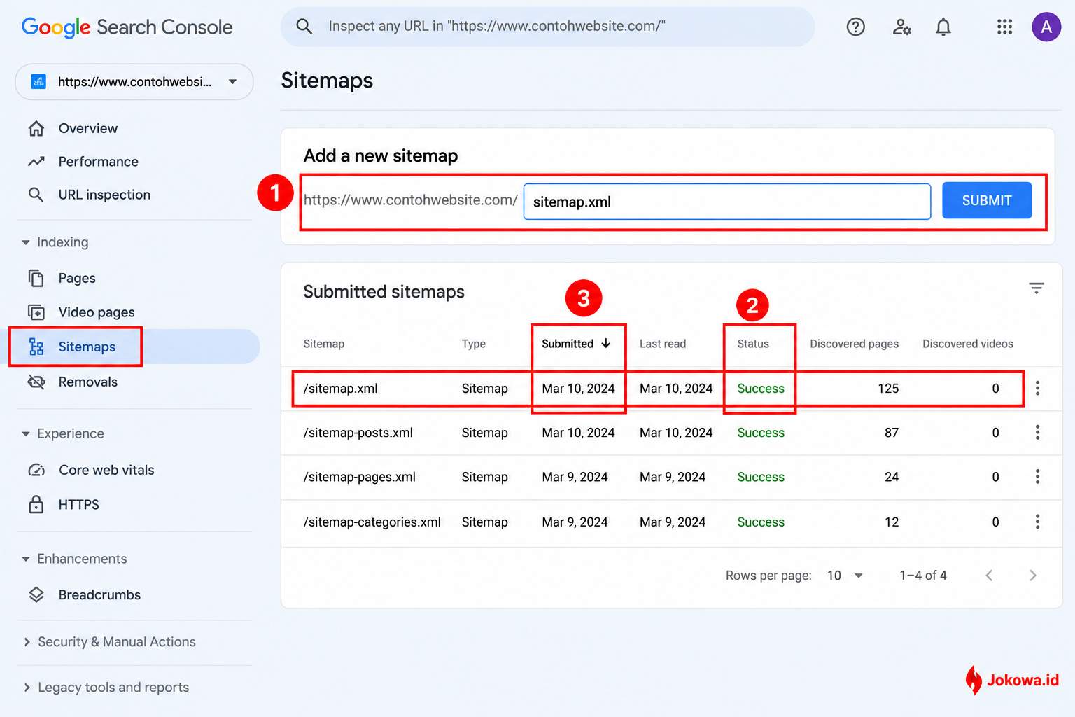1075x717 pixels.
Task: Click the Google Search Console logo
Action: click(x=127, y=27)
